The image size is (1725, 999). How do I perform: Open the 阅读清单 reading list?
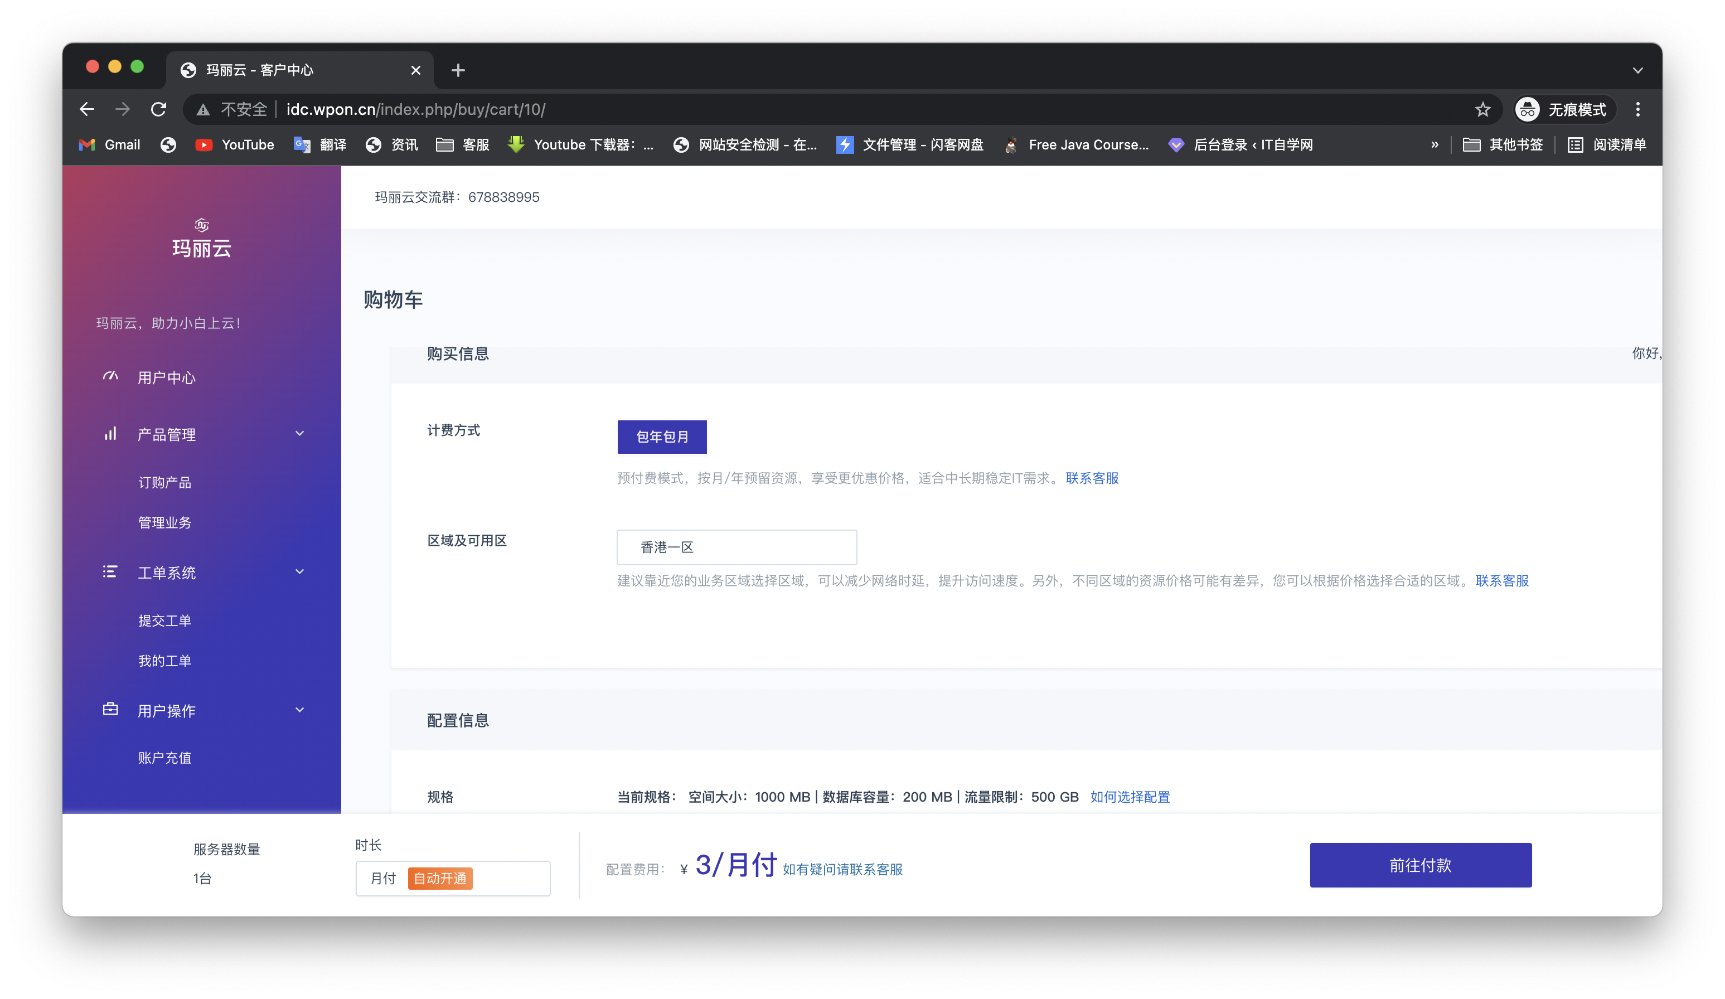click(1607, 145)
